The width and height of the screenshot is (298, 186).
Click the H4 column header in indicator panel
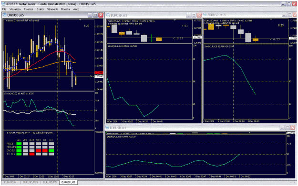pos(51,140)
